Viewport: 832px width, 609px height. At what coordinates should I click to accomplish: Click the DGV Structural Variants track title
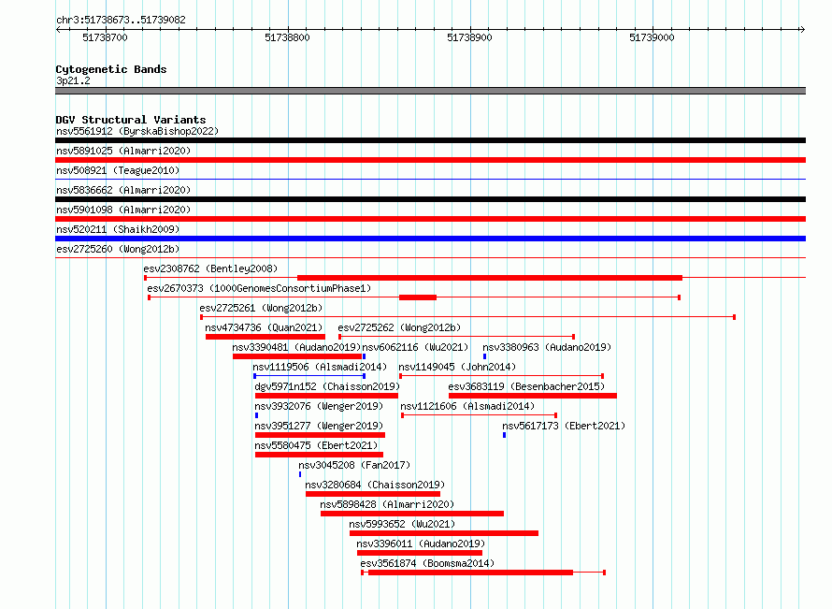click(131, 120)
